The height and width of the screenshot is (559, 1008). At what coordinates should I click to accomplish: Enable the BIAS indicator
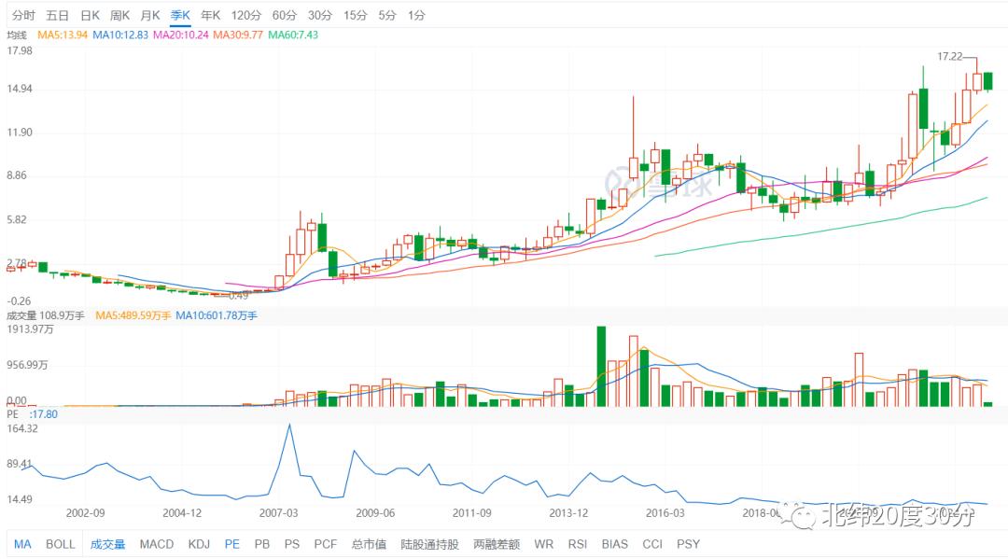coord(614,544)
